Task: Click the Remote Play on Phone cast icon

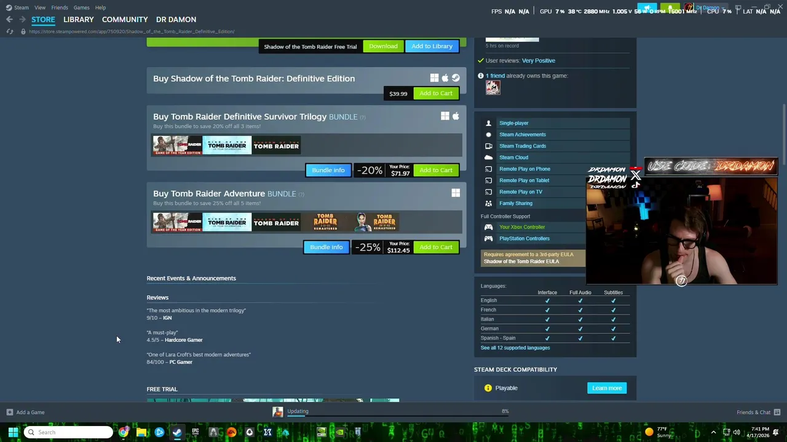Action: pyautogui.click(x=489, y=169)
